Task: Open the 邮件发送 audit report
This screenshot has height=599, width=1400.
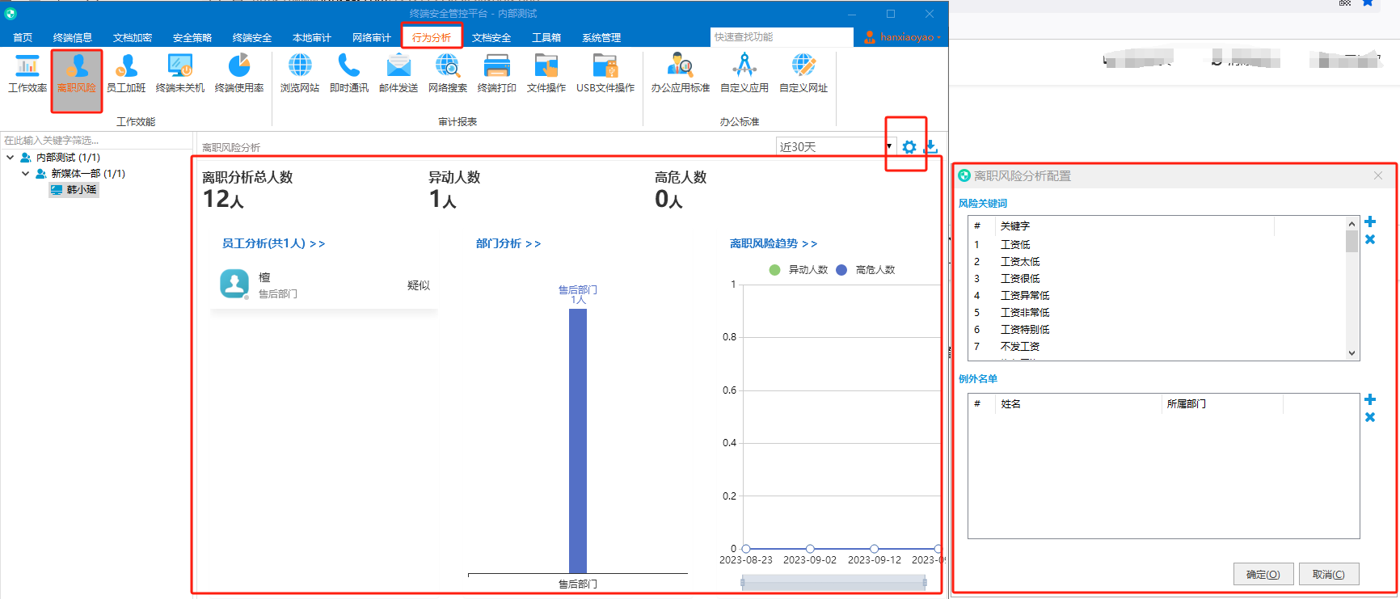Action: tap(398, 73)
